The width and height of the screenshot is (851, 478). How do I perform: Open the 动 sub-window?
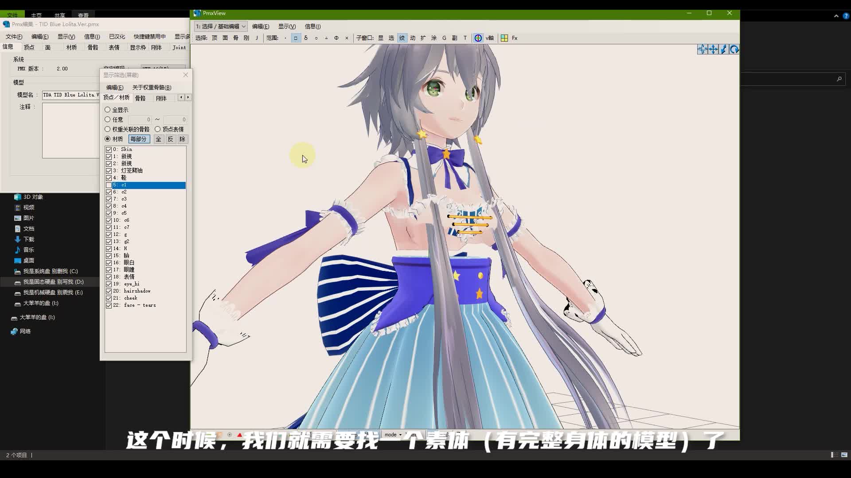(x=413, y=38)
